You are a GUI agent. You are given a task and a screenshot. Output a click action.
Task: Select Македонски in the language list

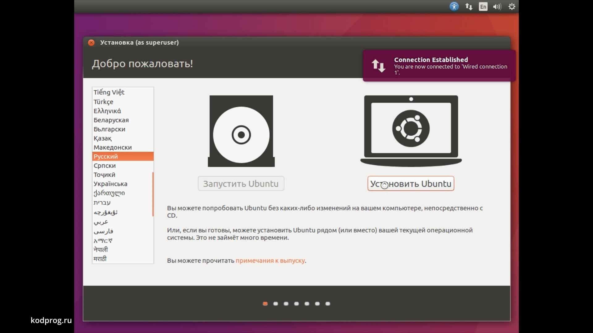123,147
